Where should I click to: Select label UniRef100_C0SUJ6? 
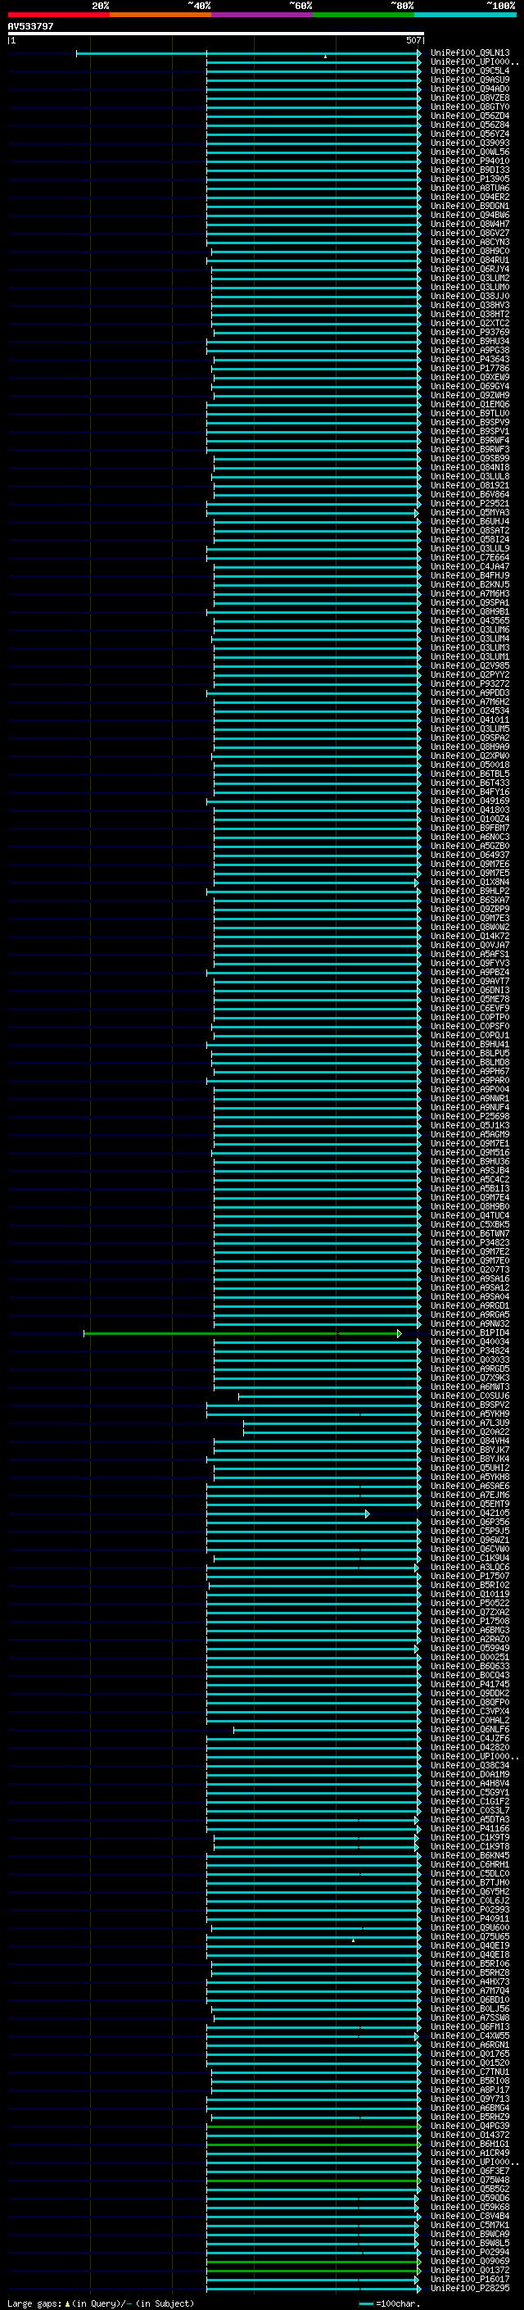point(469,1396)
